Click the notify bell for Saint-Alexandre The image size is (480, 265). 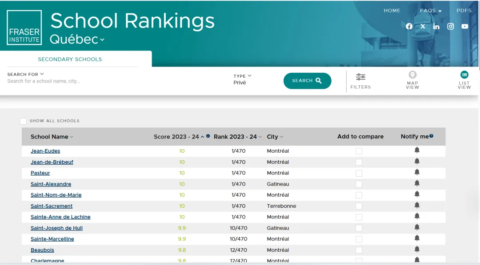(417, 183)
